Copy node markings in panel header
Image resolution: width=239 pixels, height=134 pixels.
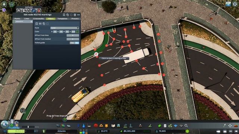click(x=68, y=15)
